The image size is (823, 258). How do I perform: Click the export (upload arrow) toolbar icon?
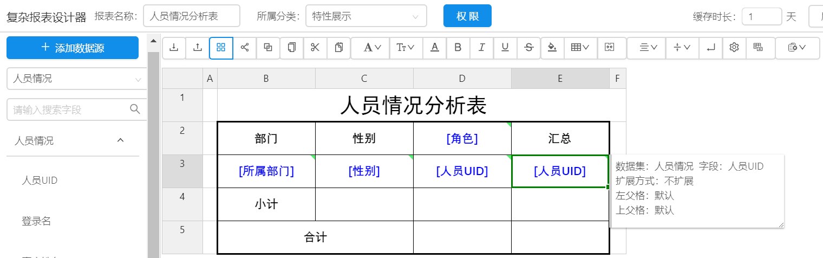[x=197, y=48]
